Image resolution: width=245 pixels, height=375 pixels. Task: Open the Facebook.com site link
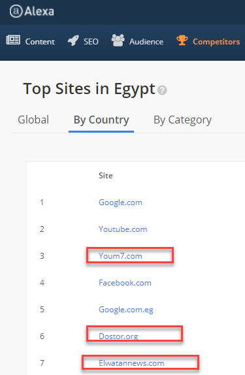point(125,283)
